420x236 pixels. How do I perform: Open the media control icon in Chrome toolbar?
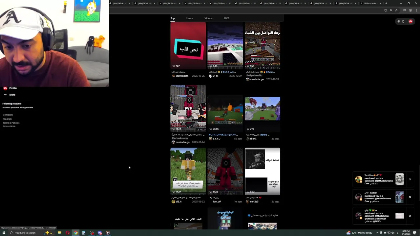point(405,10)
